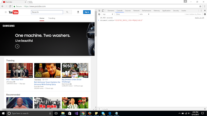Focus the YouTube Search input field
The image size is (207, 116).
point(47,12)
